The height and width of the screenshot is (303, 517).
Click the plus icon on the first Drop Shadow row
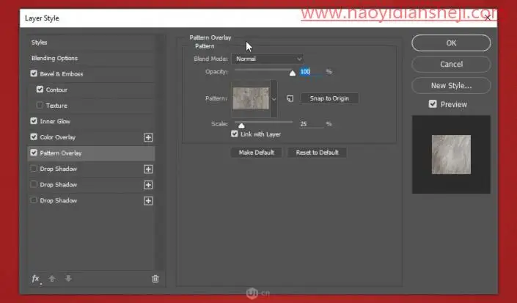point(148,169)
